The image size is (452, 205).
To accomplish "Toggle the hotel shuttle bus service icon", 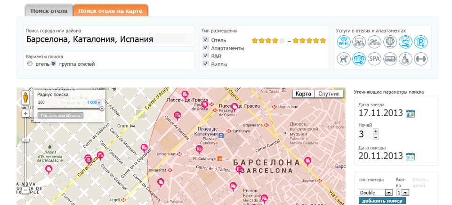I will pyautogui.click(x=390, y=59).
